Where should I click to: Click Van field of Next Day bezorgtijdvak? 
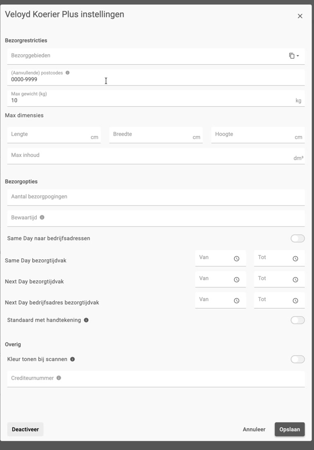pos(220,279)
